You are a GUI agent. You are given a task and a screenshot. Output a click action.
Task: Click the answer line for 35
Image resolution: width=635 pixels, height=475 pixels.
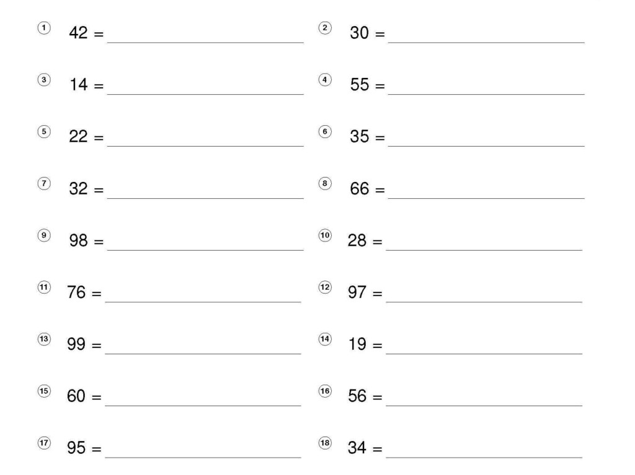point(486,146)
